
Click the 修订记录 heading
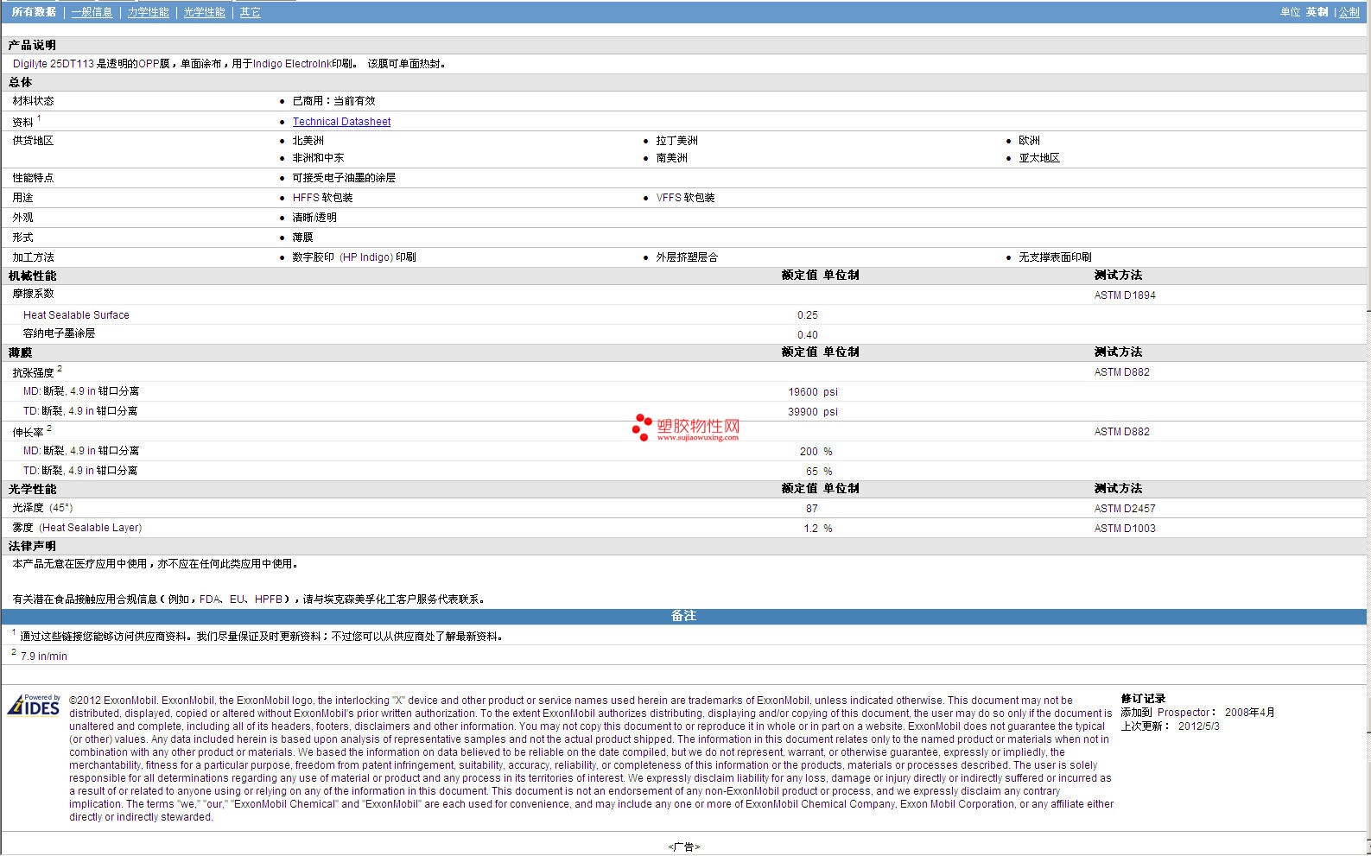pyautogui.click(x=1143, y=699)
